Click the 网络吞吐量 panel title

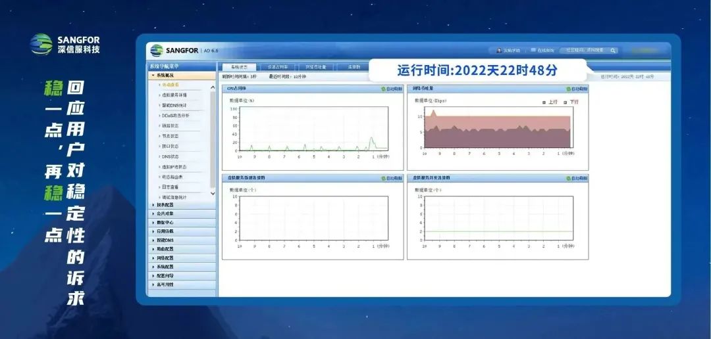point(423,89)
